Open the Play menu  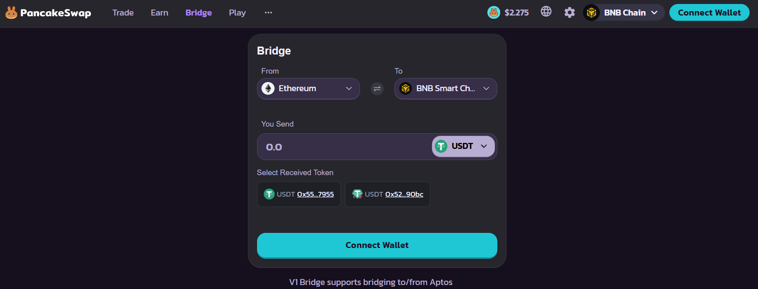tap(237, 13)
